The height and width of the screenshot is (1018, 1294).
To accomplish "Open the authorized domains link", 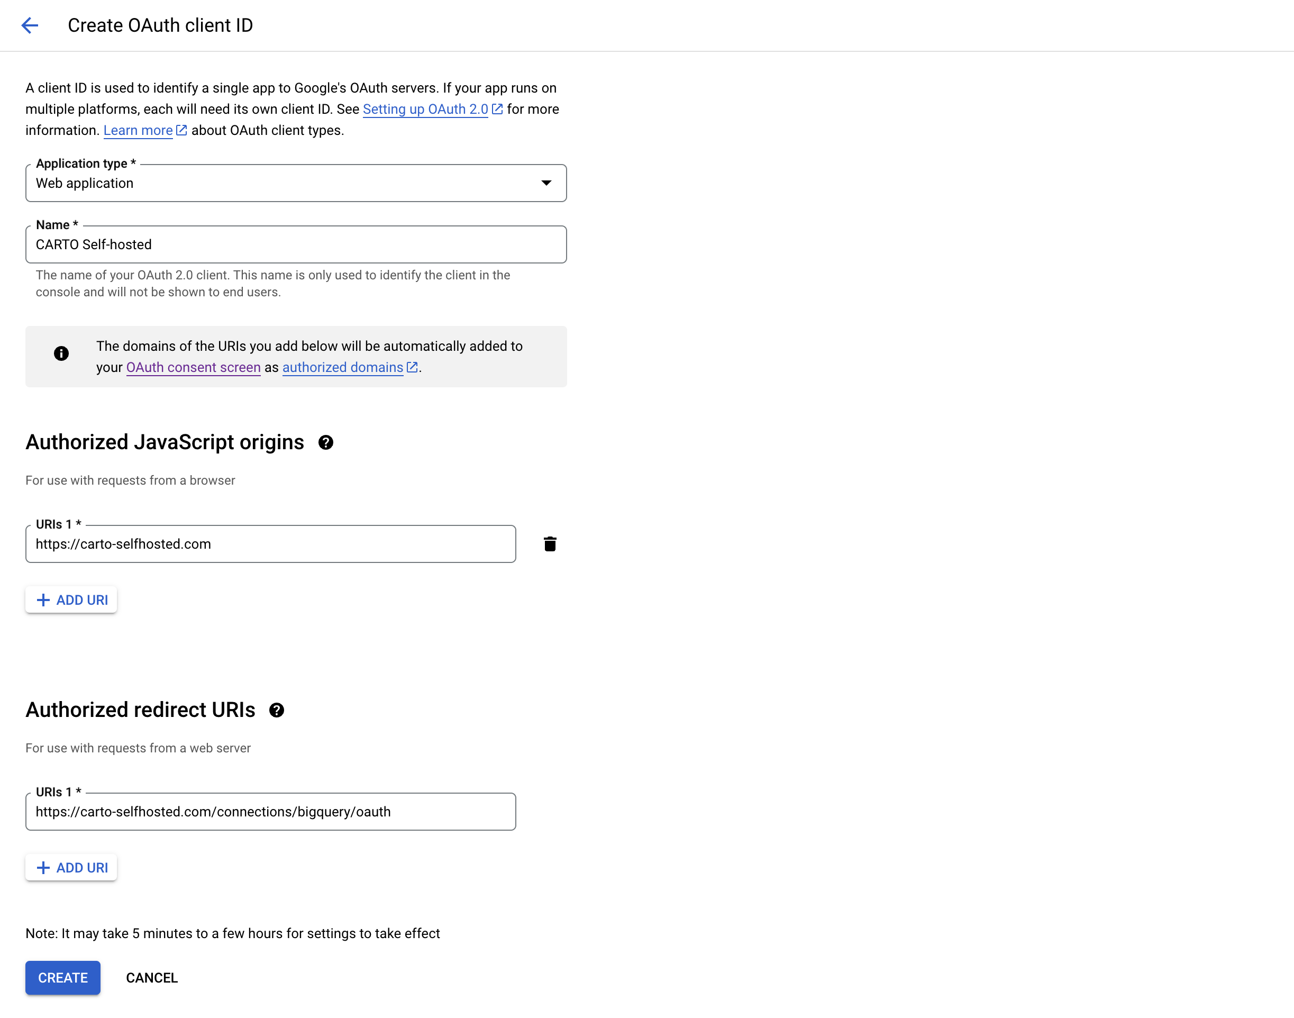I will (x=342, y=367).
